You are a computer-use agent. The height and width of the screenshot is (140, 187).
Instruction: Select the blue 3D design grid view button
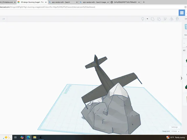(x=182, y=13)
